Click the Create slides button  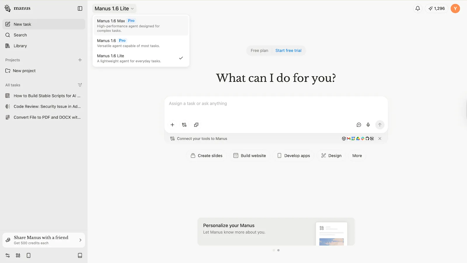pyautogui.click(x=206, y=156)
